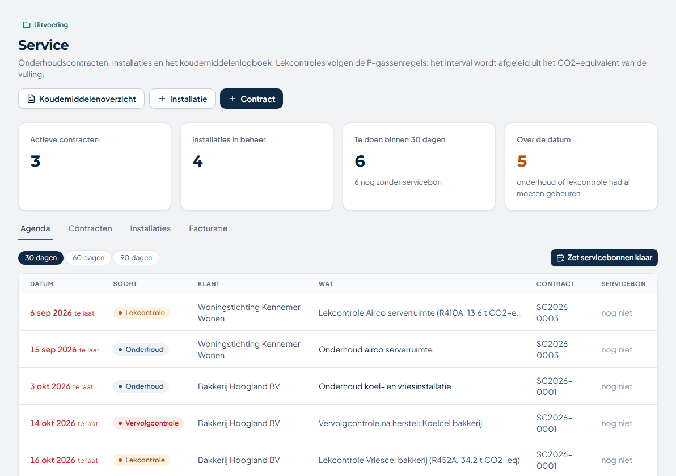Image resolution: width=676 pixels, height=476 pixels.
Task: Click Woningstichting Kennemer Wonen in 15 sep row
Action: click(x=249, y=350)
